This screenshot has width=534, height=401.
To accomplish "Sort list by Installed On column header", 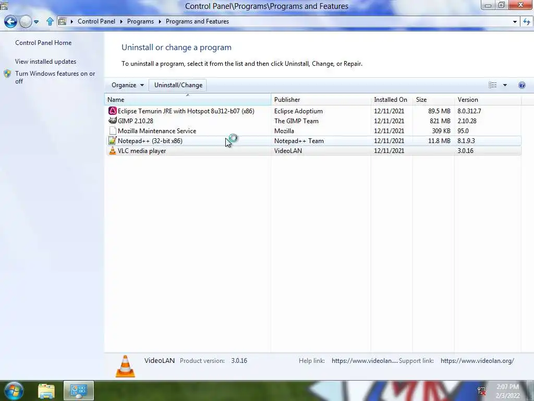I will (x=392, y=100).
